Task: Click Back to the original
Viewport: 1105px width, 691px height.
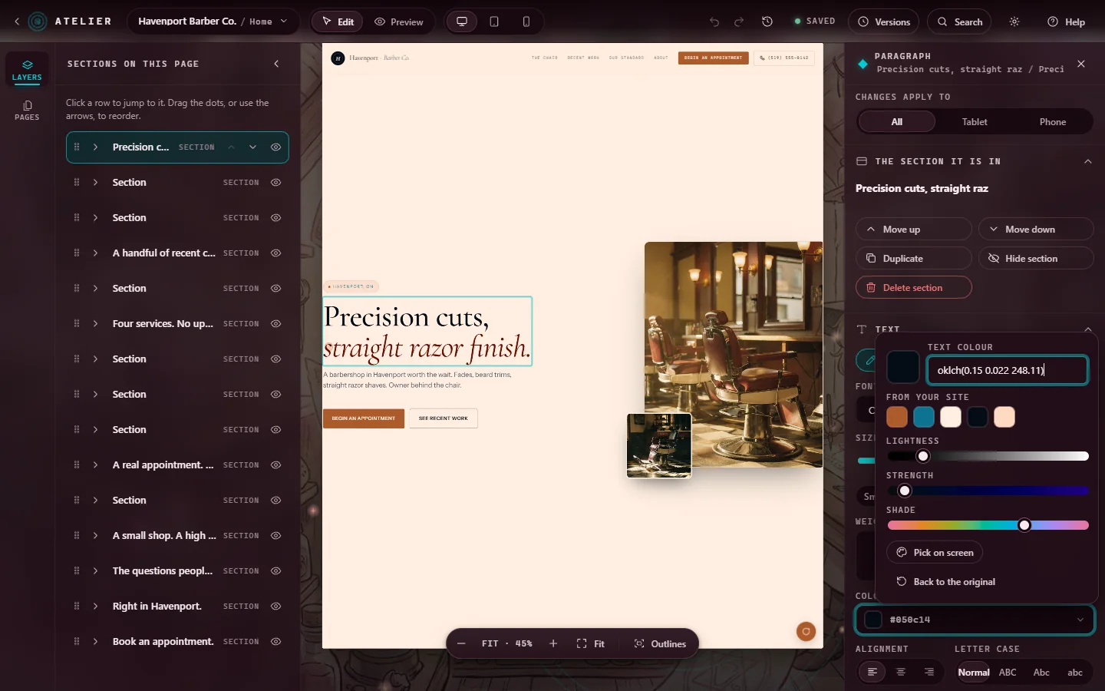Action: (945, 582)
